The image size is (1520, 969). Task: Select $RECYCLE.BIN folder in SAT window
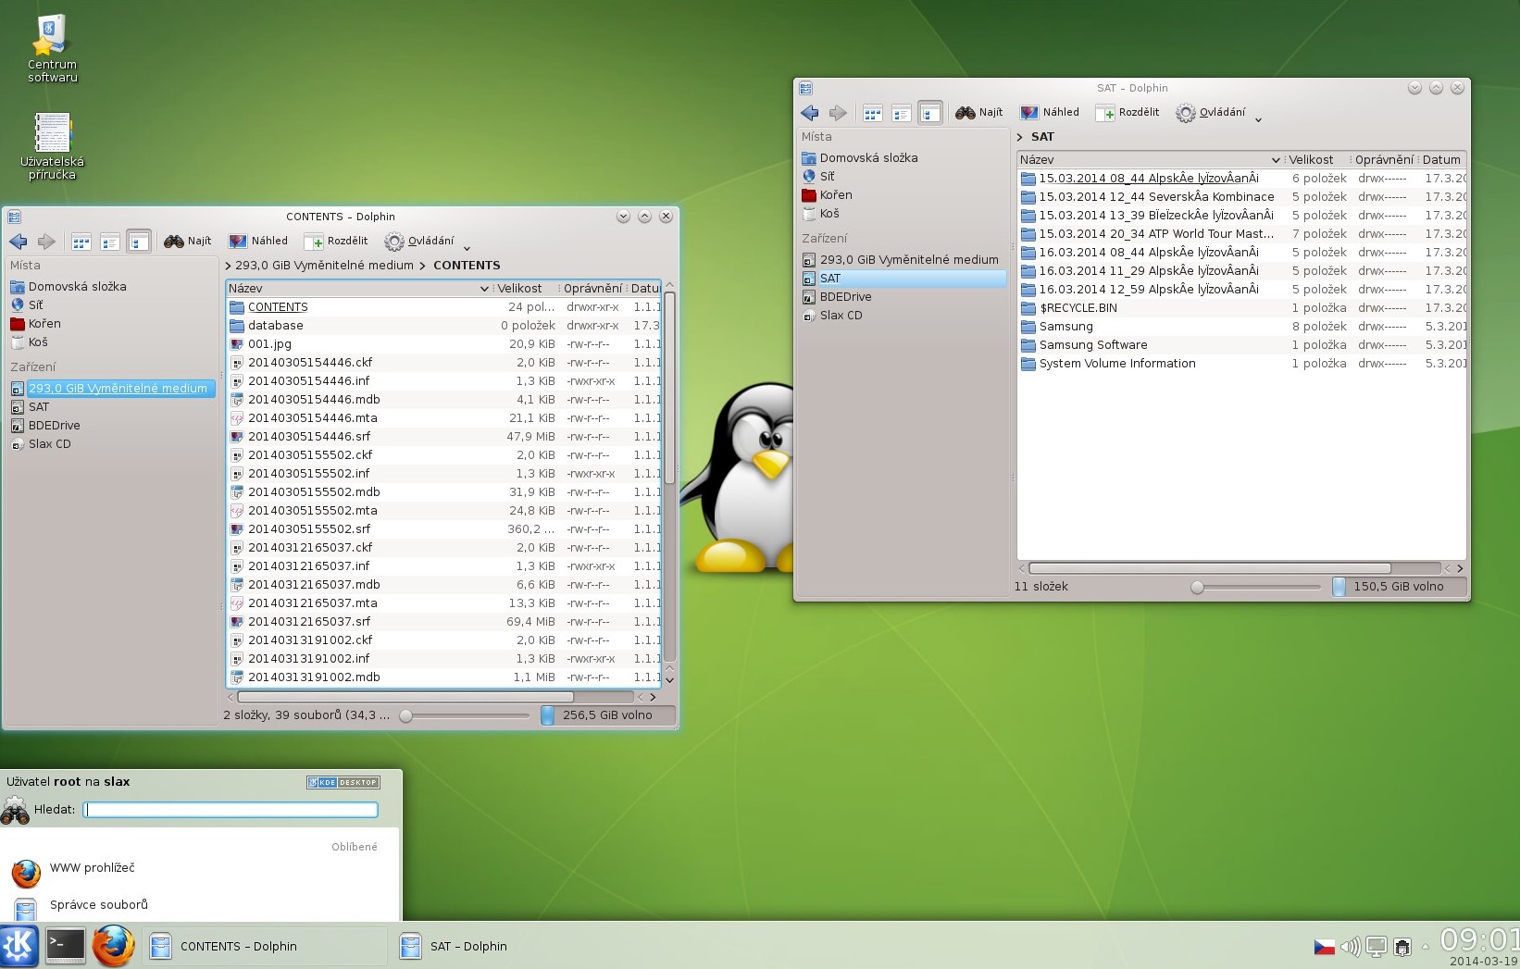1078,308
